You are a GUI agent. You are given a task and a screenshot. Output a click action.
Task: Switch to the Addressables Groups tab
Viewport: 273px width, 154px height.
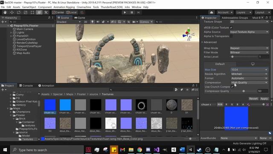(x=235, y=18)
